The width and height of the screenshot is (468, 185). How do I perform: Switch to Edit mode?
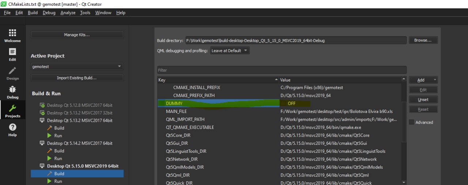tap(12, 54)
